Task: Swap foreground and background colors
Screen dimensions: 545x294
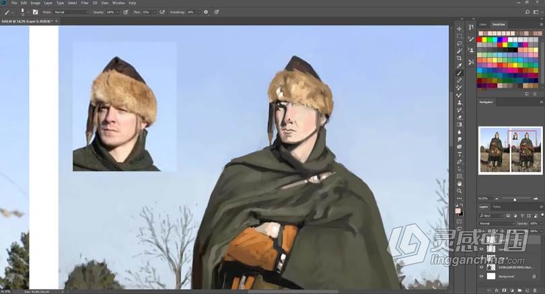Action: tap(462, 205)
